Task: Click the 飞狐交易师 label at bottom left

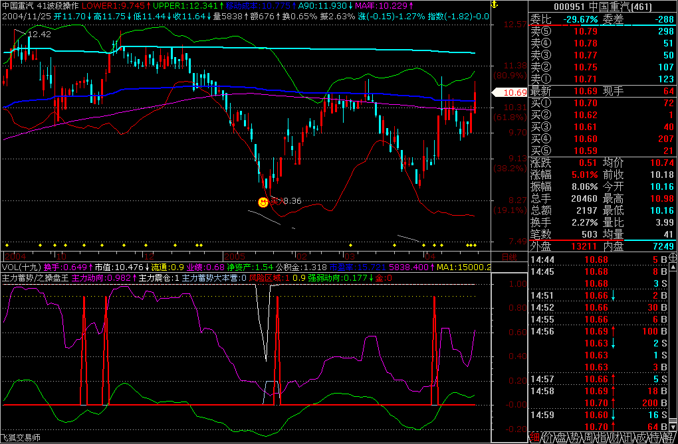Action: [21, 437]
